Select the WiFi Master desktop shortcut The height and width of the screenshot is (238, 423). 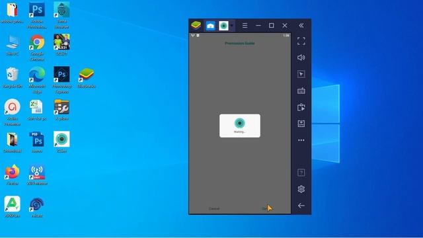click(37, 175)
